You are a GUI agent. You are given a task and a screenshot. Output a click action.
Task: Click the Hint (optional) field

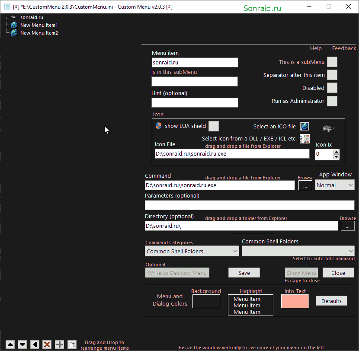pyautogui.click(x=195, y=102)
